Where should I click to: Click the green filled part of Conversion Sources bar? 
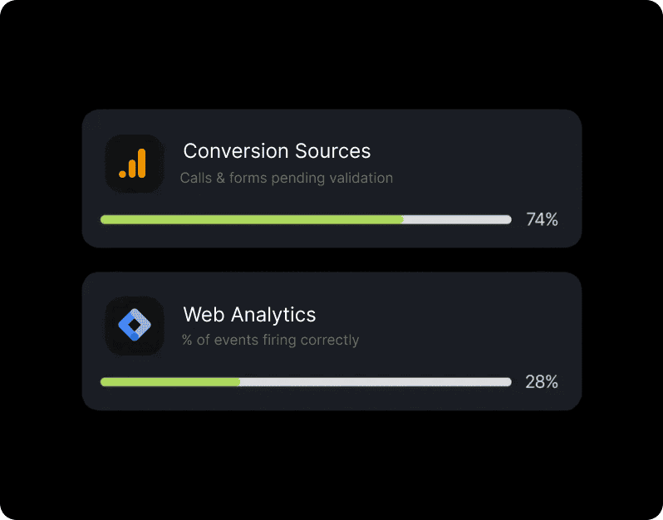click(249, 219)
